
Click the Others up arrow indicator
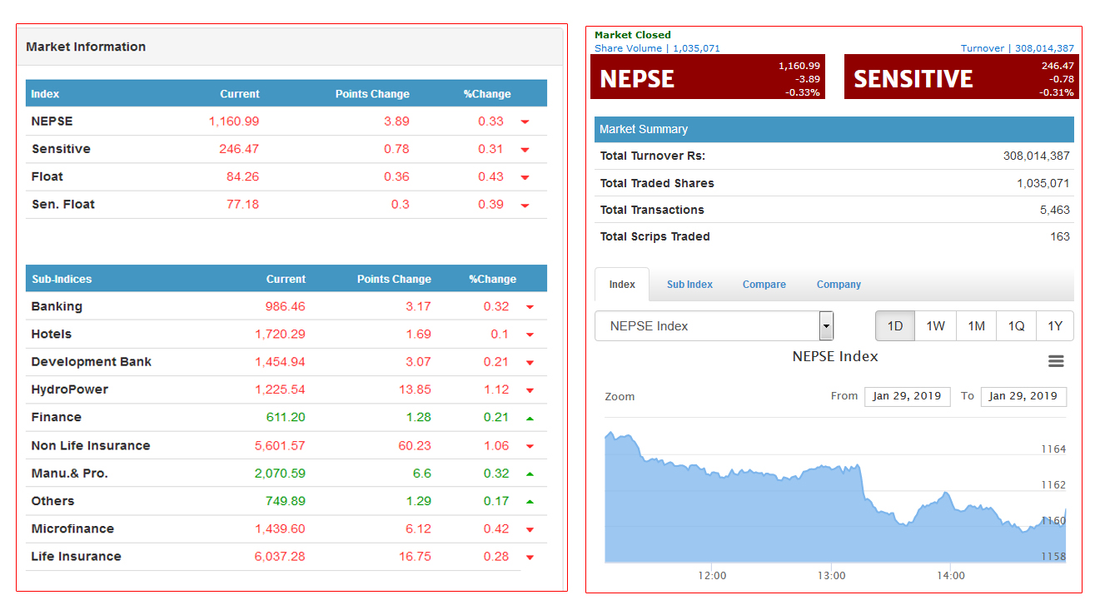click(x=530, y=502)
